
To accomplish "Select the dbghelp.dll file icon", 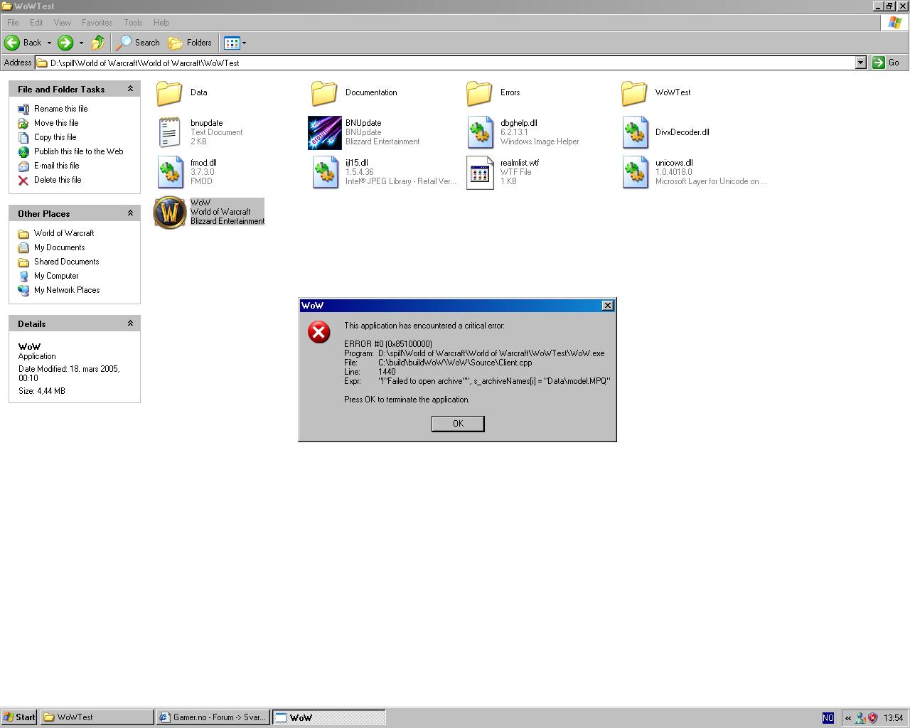I will (x=480, y=132).
